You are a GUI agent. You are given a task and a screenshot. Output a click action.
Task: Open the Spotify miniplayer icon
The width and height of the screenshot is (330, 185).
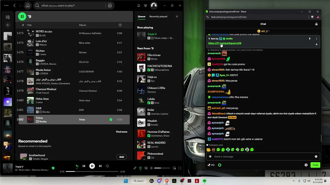pos(174,168)
